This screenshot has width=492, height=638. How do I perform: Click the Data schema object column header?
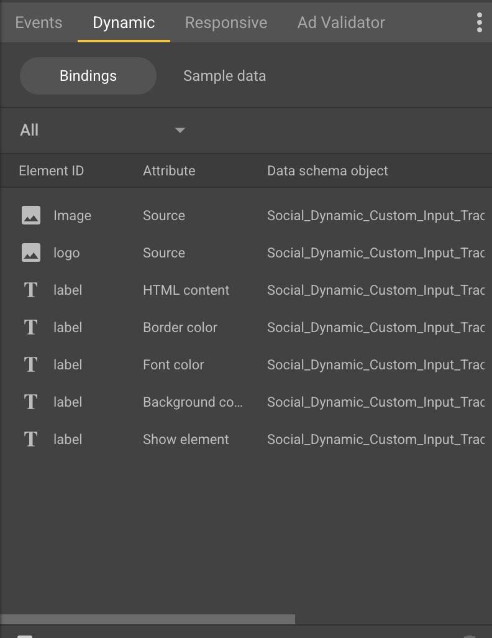(x=327, y=170)
